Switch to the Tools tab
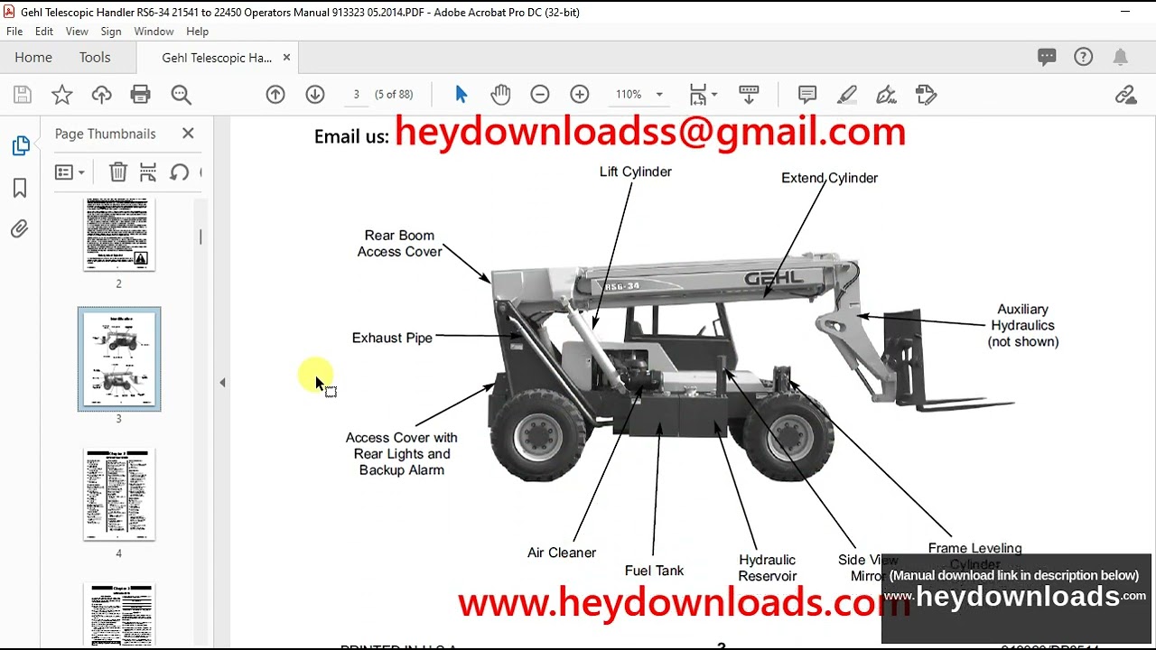This screenshot has width=1156, height=650. pos(95,57)
